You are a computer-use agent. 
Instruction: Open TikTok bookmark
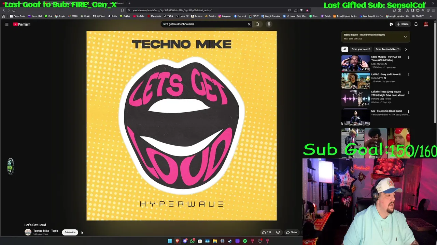pyautogui.click(x=169, y=16)
